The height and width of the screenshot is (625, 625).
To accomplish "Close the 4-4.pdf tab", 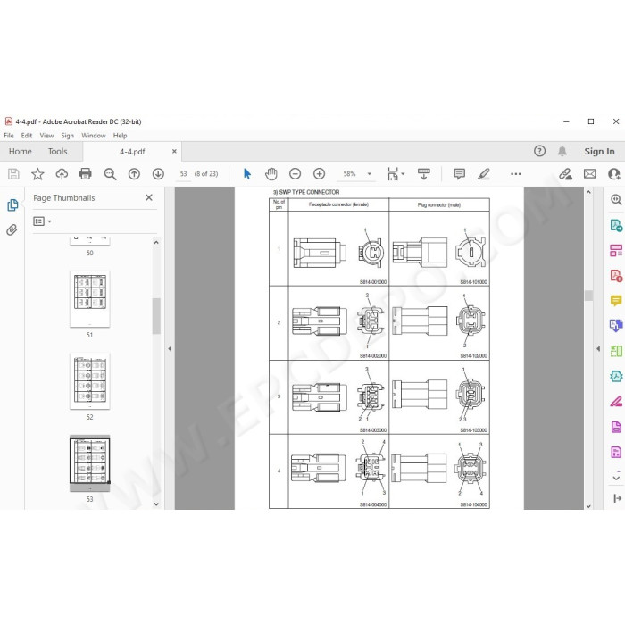I will coord(174,152).
